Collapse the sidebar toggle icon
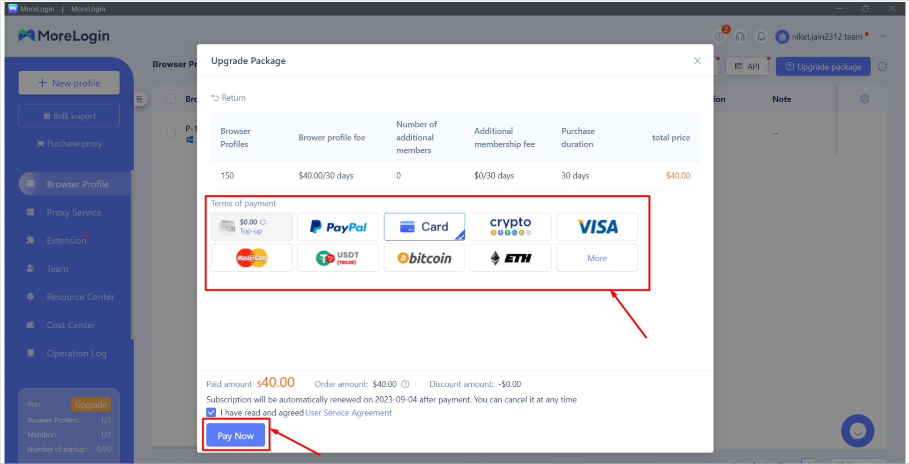Screen dimensions: 909x464 point(140,99)
